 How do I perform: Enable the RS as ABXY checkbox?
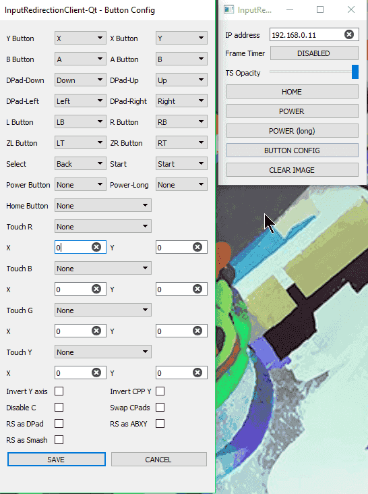(x=160, y=424)
